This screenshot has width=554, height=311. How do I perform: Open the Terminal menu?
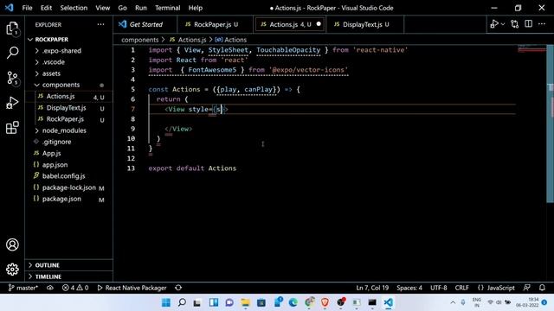[167, 8]
